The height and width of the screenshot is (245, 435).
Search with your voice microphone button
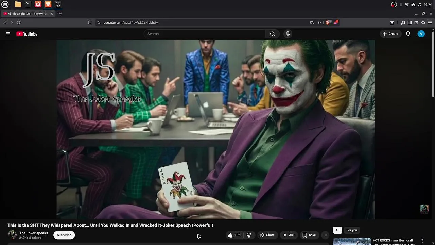(x=288, y=34)
